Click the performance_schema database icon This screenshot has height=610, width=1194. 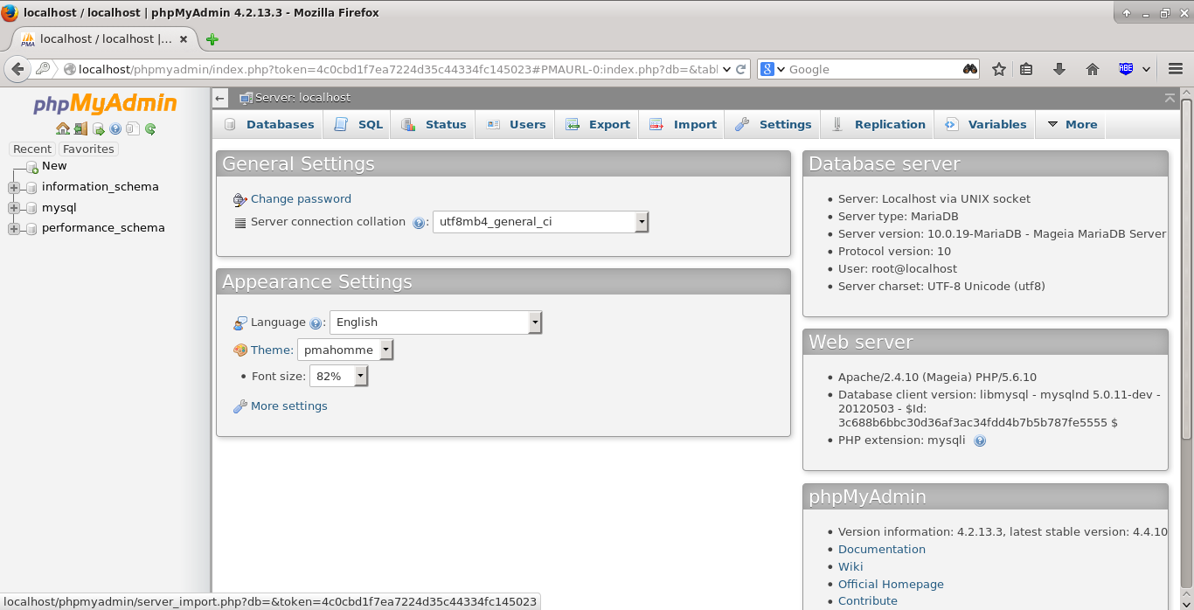(31, 228)
